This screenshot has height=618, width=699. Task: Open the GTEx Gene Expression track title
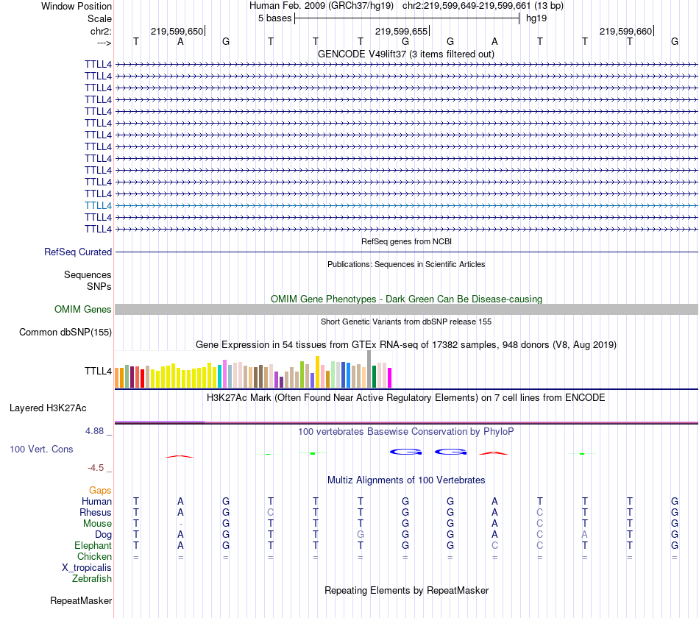pyautogui.click(x=406, y=344)
